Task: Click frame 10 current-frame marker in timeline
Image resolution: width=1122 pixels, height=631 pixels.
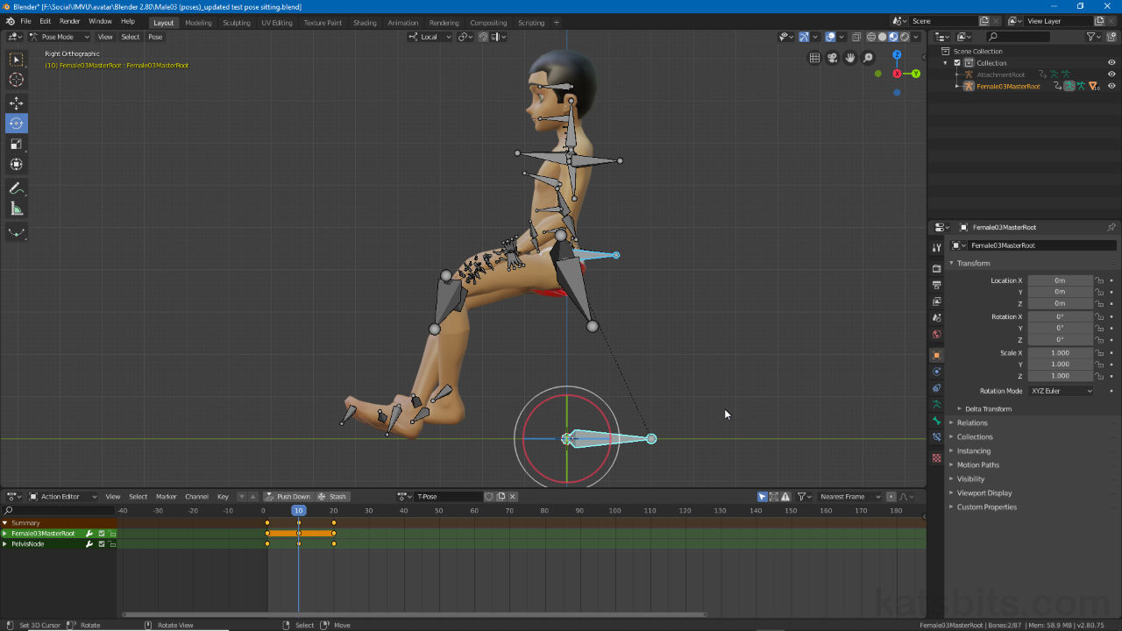Action: pos(299,511)
